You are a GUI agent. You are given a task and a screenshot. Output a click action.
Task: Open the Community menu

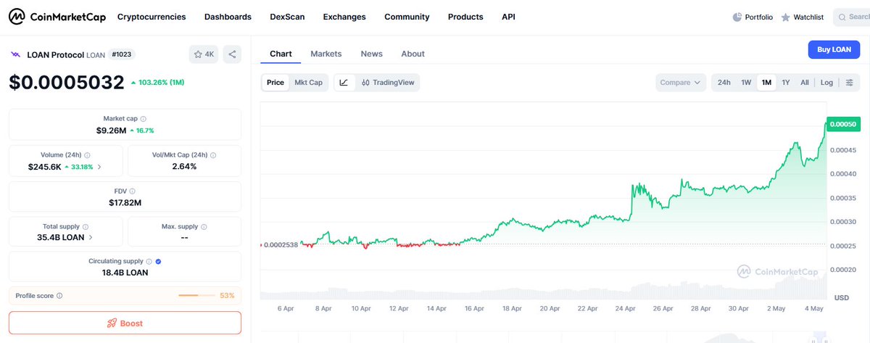point(407,17)
